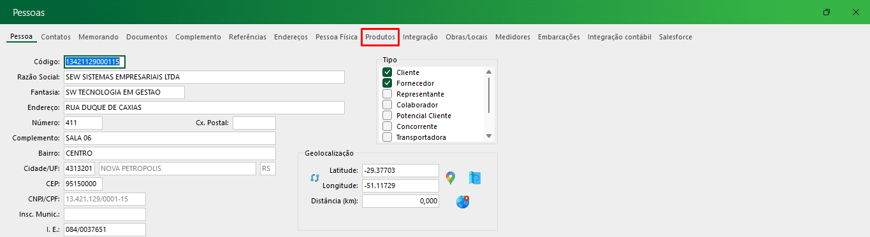This screenshot has height=237, width=870.
Task: Click the globe with location pin icon
Action: tap(463, 202)
